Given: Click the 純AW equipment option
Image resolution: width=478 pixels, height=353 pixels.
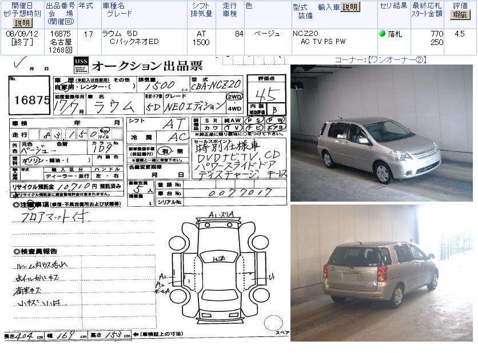Looking at the screenshot, I should coord(233,121).
